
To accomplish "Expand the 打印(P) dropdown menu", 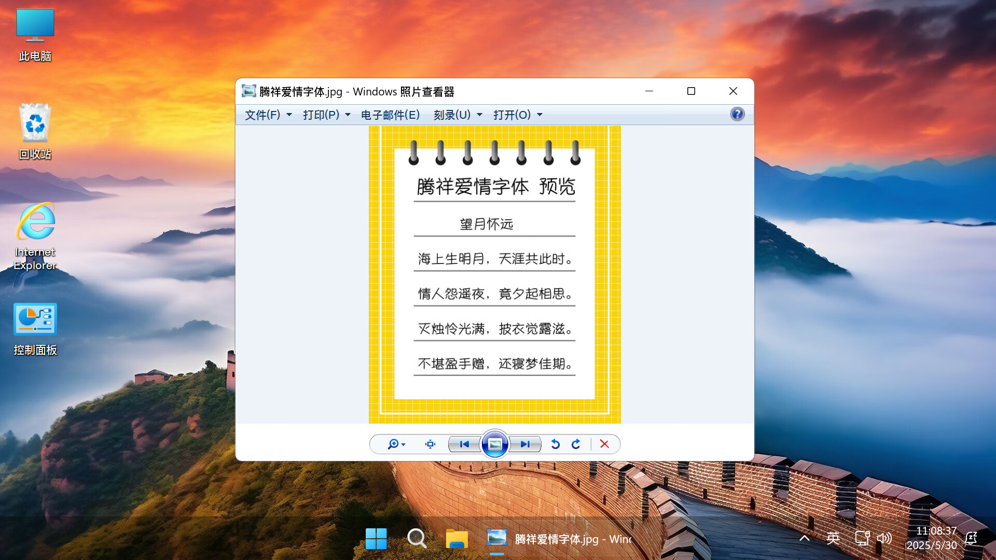I will click(326, 115).
